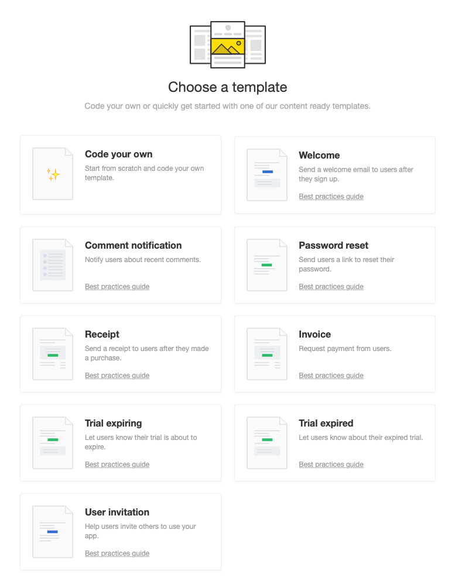
Task: Click the Trial expired thumbnail icon
Action: (x=266, y=442)
